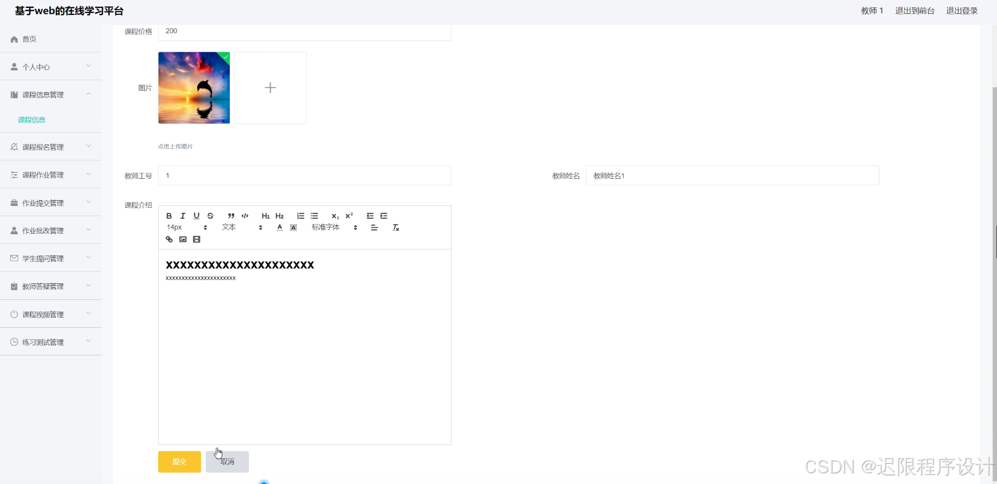This screenshot has height=484, width=997.
Task: Apply superscript formatting
Action: click(349, 216)
